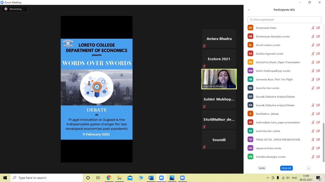Click the Invite button
Screen dimensions: 325x182
coord(262,168)
